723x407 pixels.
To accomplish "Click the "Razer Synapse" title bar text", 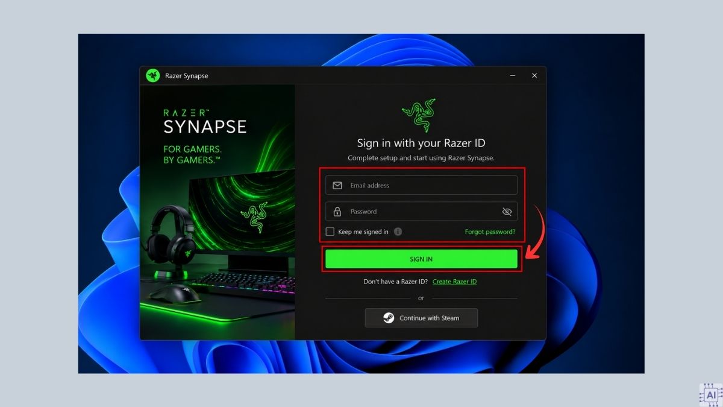I will (x=187, y=76).
